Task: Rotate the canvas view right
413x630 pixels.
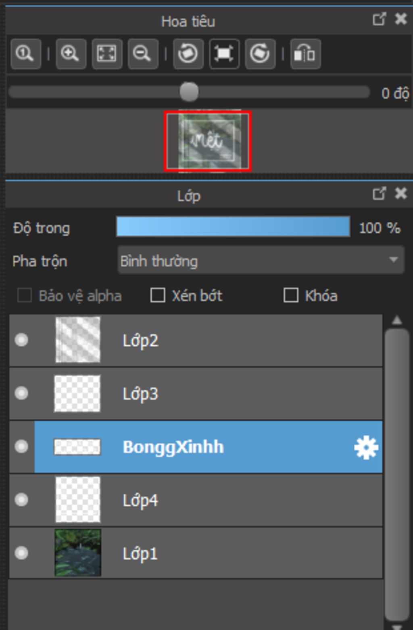Action: click(260, 54)
